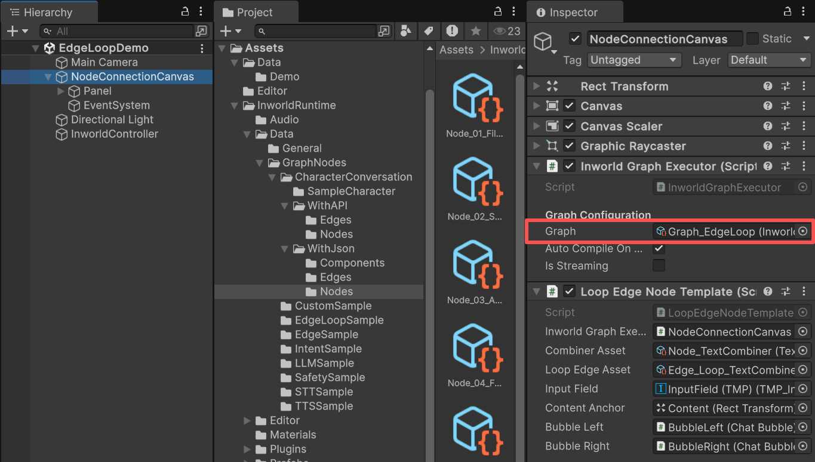Screen dimensions: 815x462
Task: Expand the Panel object in Hierarchy
Action: tap(60, 91)
